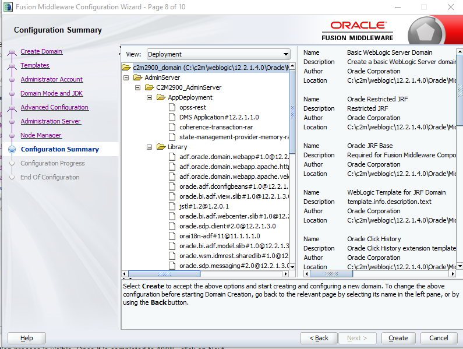Click the 'Oracle Restricted JRF' template name
The image size is (463, 349).
(377, 99)
